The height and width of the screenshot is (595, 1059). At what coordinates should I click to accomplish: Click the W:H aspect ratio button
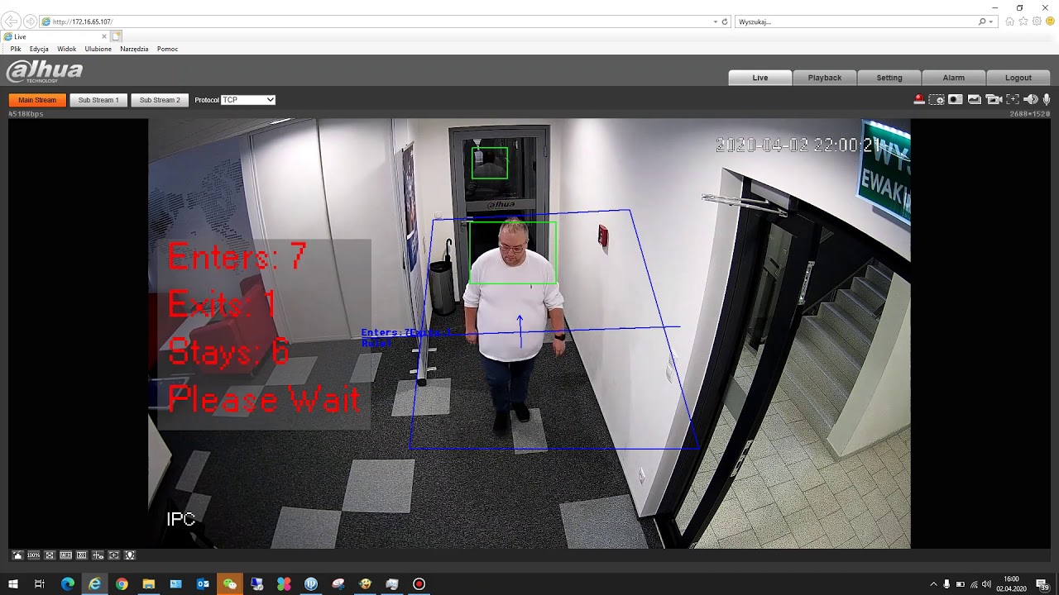[65, 555]
